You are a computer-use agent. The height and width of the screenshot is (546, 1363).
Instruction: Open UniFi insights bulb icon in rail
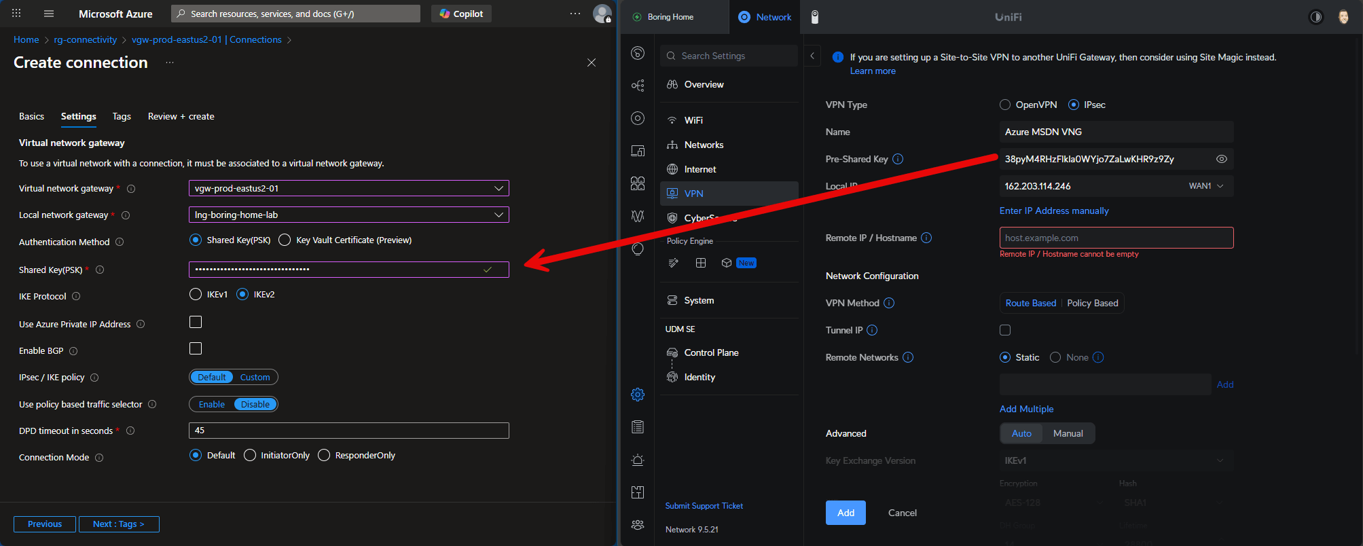(x=638, y=249)
